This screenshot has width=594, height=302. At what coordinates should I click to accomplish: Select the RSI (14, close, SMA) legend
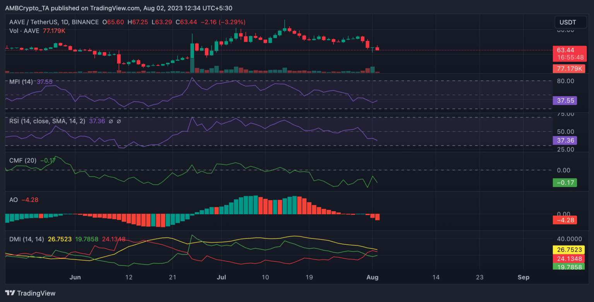(48, 121)
